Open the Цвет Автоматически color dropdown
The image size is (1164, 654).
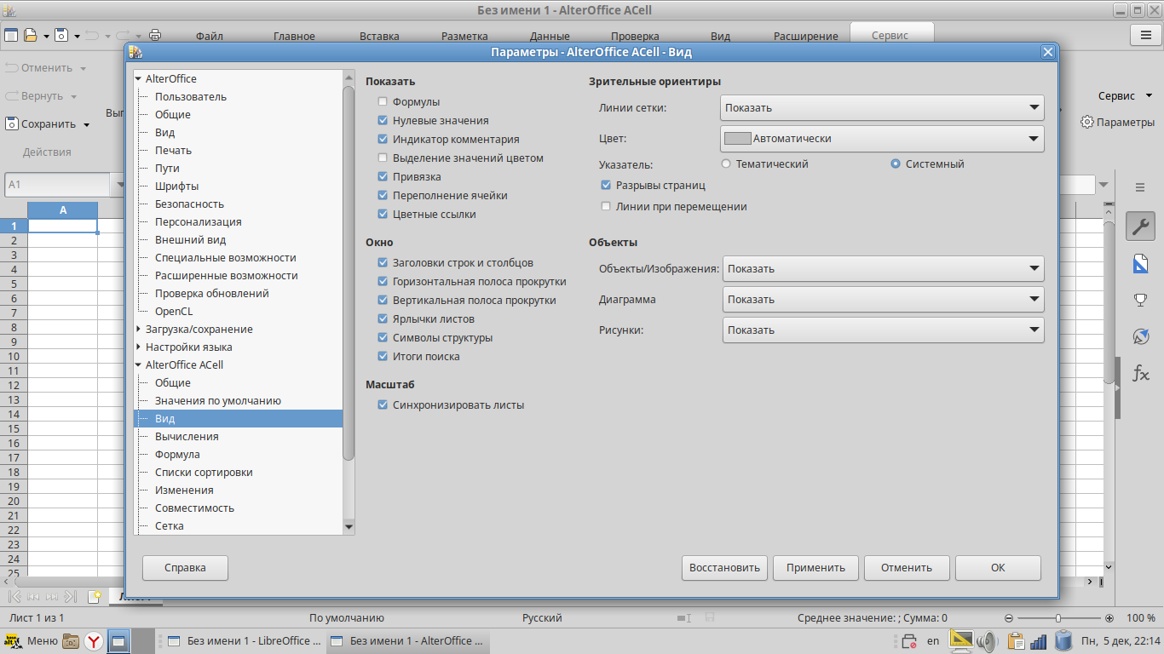click(x=882, y=138)
